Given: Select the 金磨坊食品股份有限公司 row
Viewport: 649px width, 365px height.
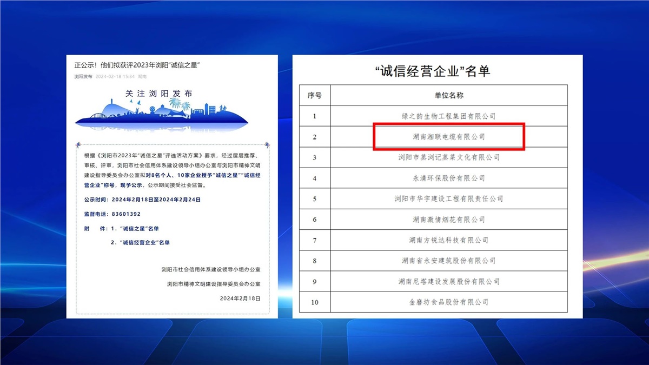Looking at the screenshot, I should [x=448, y=302].
